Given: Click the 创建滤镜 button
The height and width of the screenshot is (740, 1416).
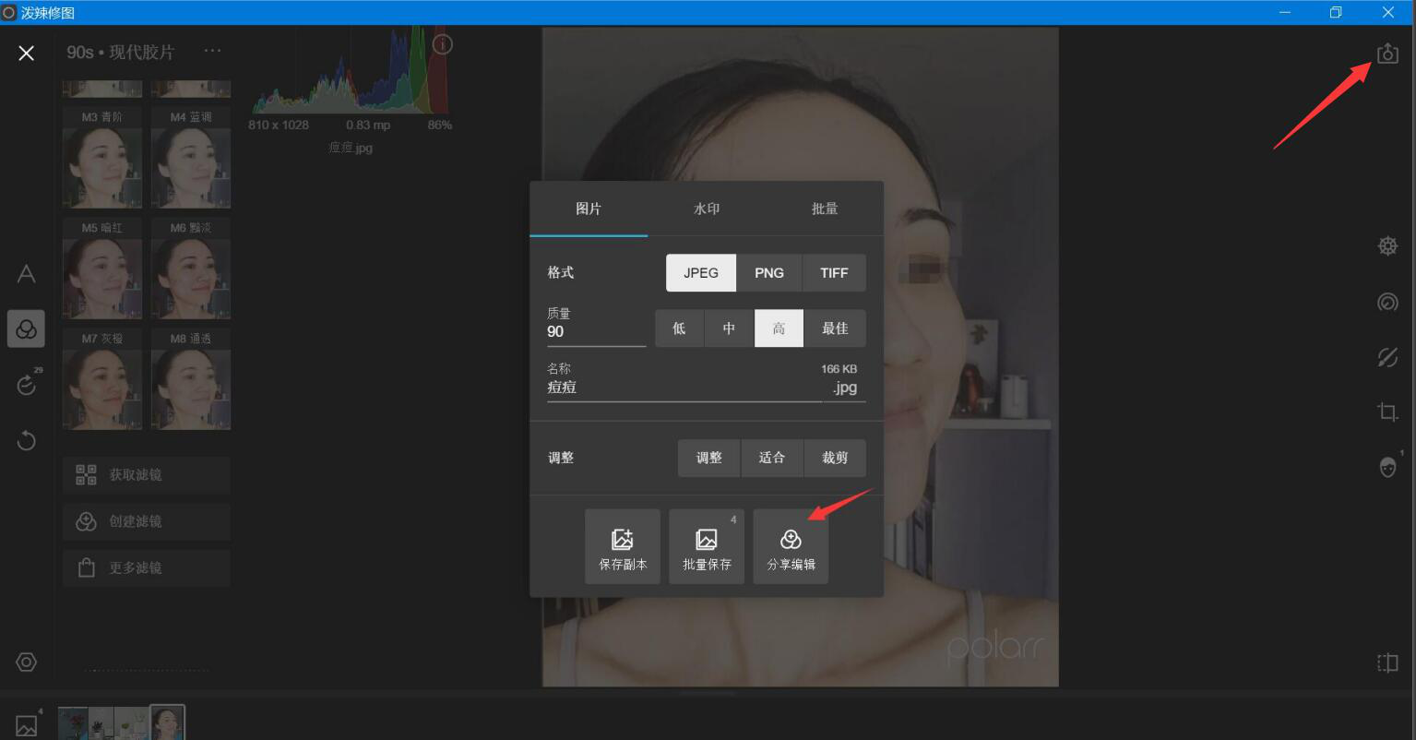Looking at the screenshot, I should [x=146, y=521].
